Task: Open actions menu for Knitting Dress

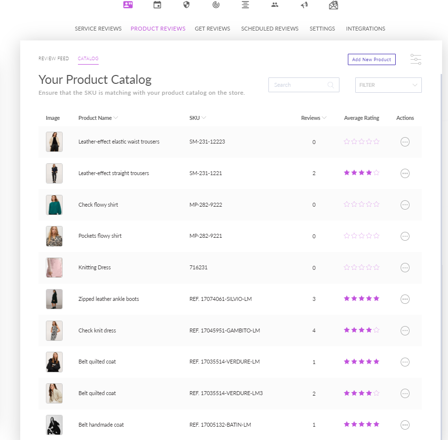Action: tap(405, 268)
